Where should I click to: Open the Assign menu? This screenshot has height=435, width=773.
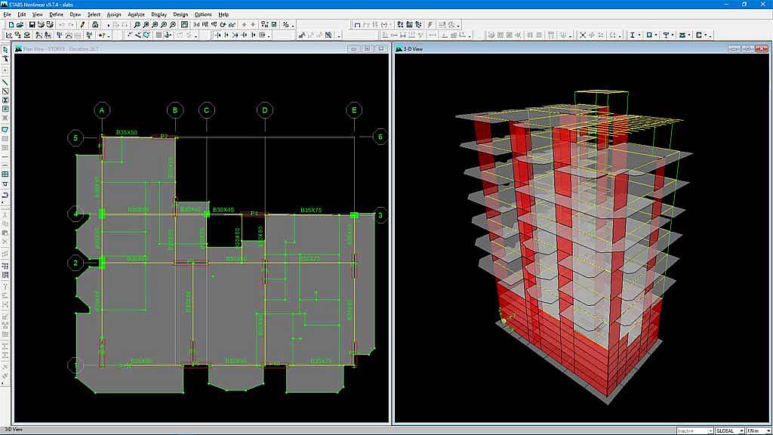(114, 14)
